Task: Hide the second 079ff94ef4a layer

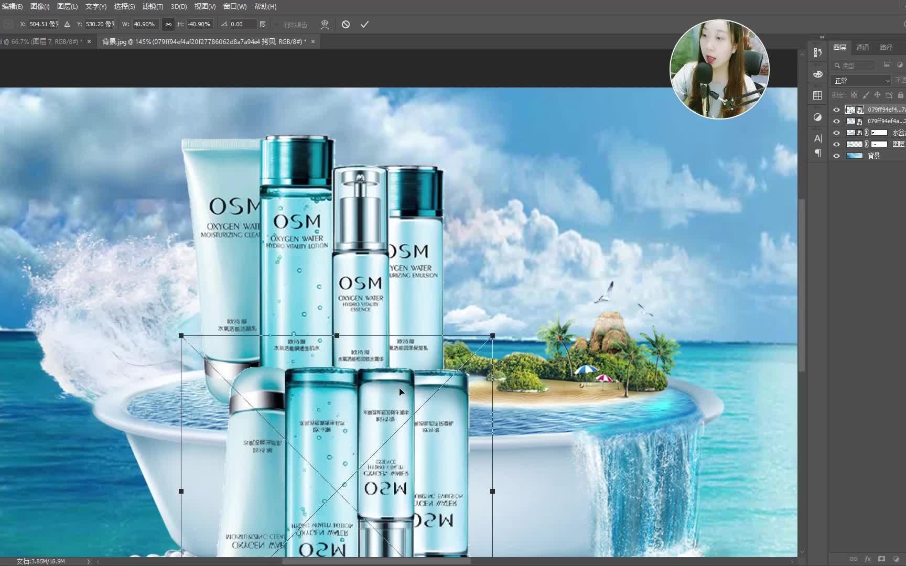Action: (x=836, y=121)
